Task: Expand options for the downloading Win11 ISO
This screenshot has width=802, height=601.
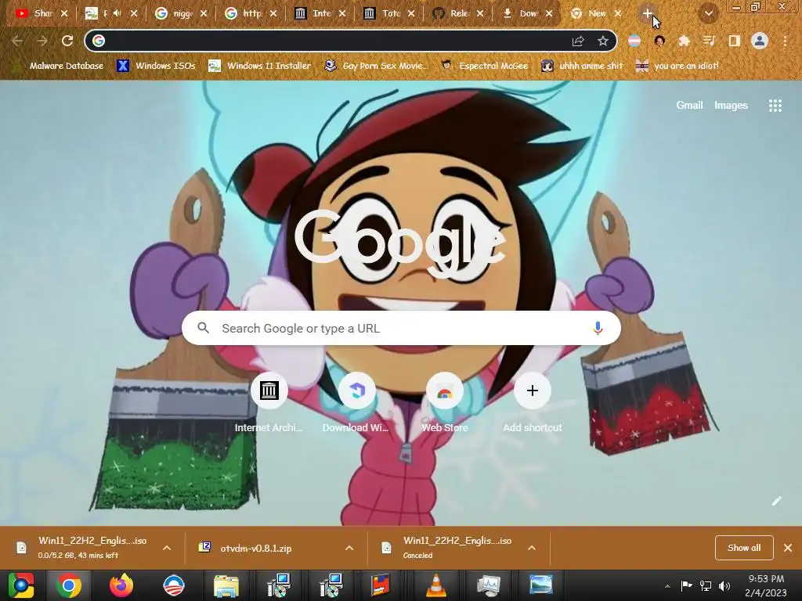Action: (x=167, y=548)
